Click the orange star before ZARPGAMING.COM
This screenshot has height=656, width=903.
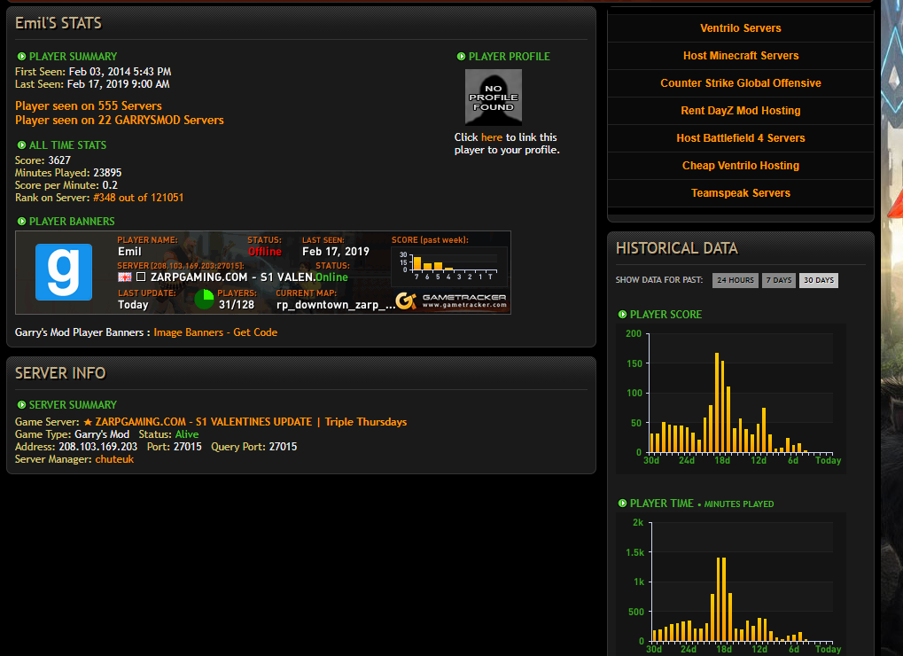click(88, 422)
